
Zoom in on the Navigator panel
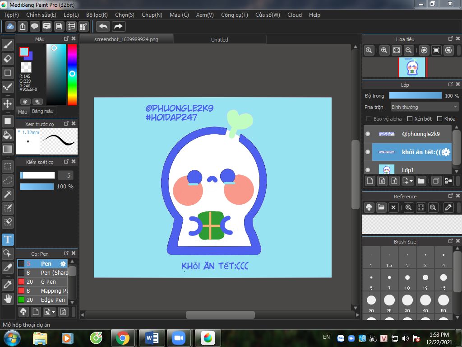pos(384,50)
